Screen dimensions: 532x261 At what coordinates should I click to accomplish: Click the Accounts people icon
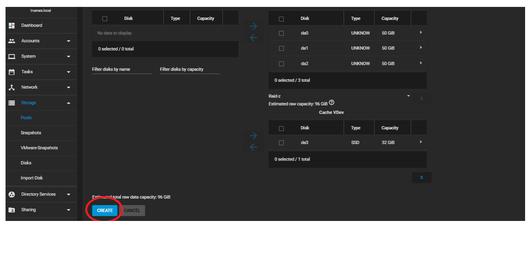pyautogui.click(x=12, y=41)
